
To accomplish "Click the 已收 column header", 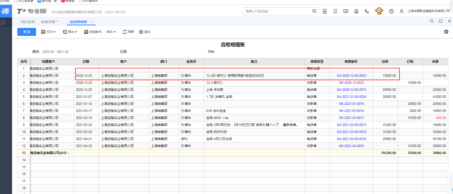I will pyautogui.click(x=410, y=61).
